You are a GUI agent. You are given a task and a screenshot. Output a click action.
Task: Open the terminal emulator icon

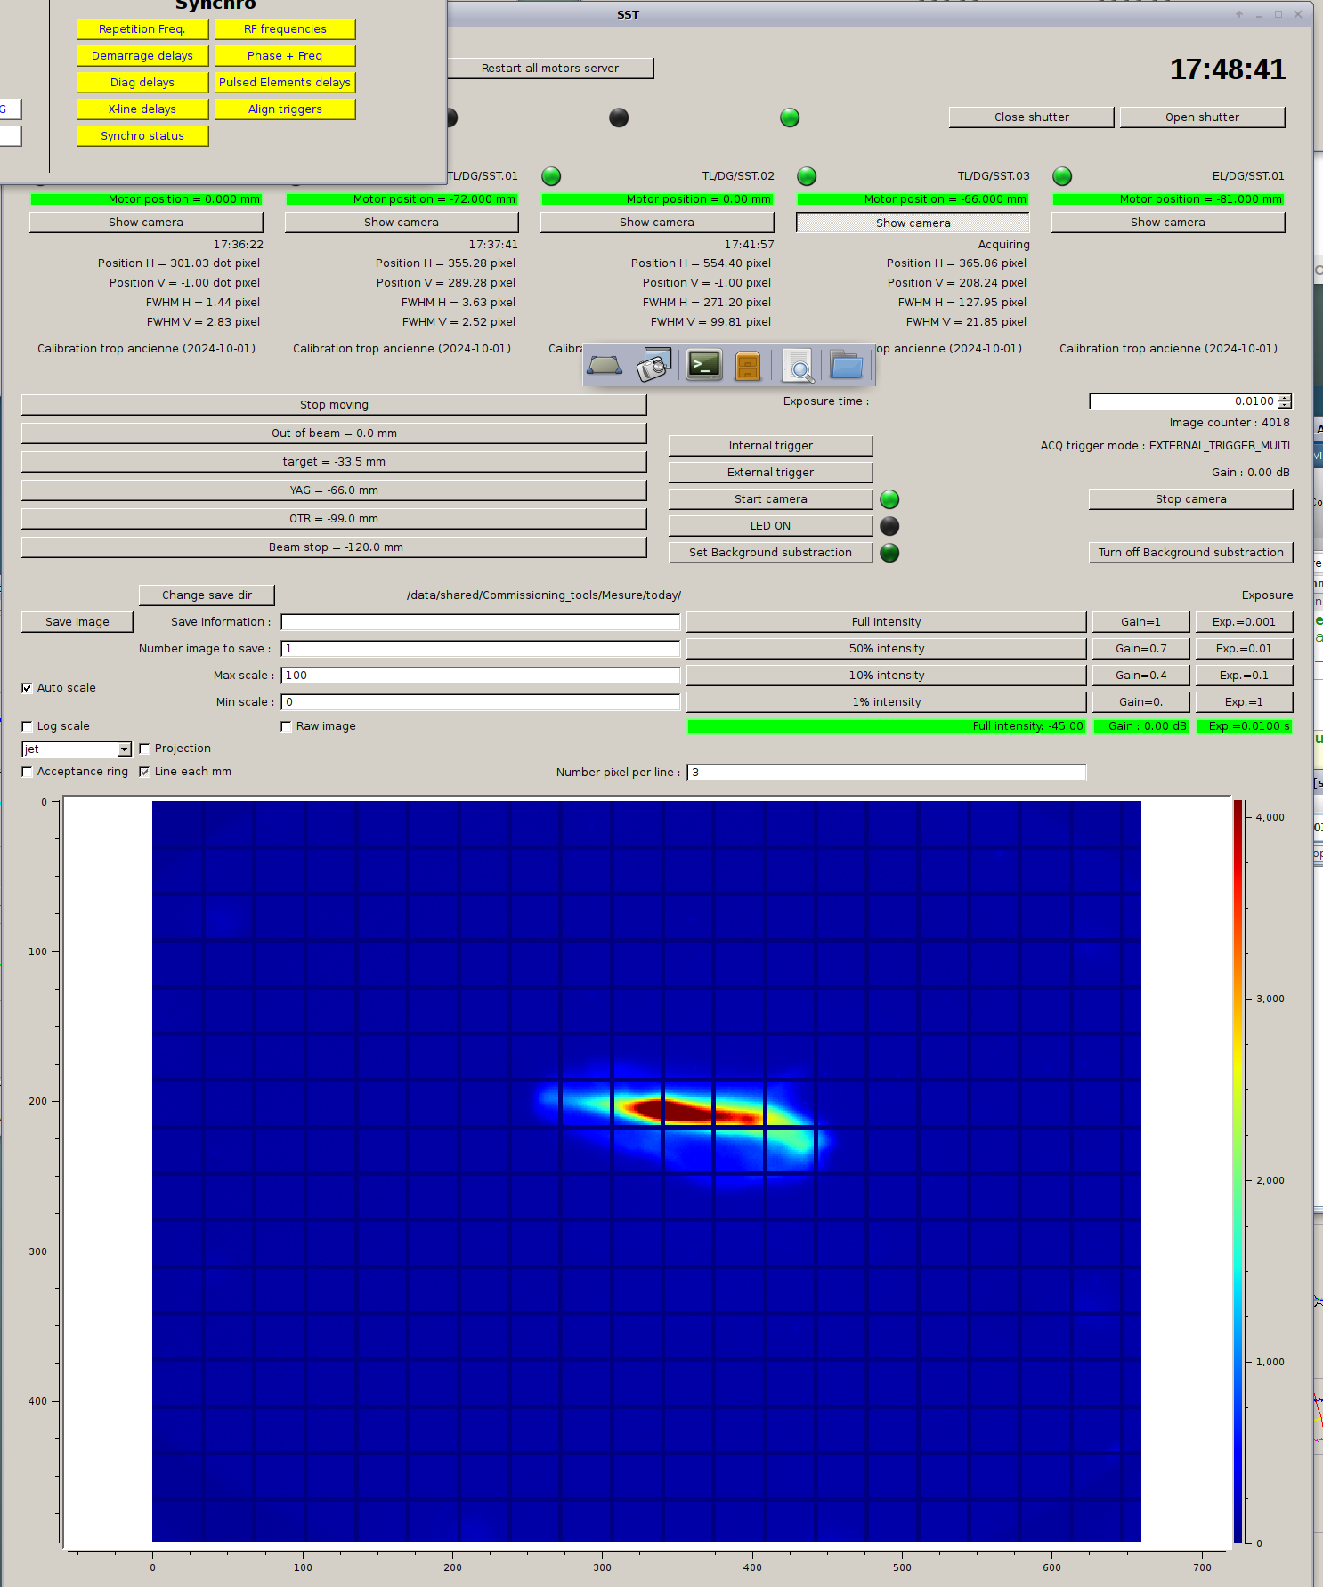[x=704, y=366]
